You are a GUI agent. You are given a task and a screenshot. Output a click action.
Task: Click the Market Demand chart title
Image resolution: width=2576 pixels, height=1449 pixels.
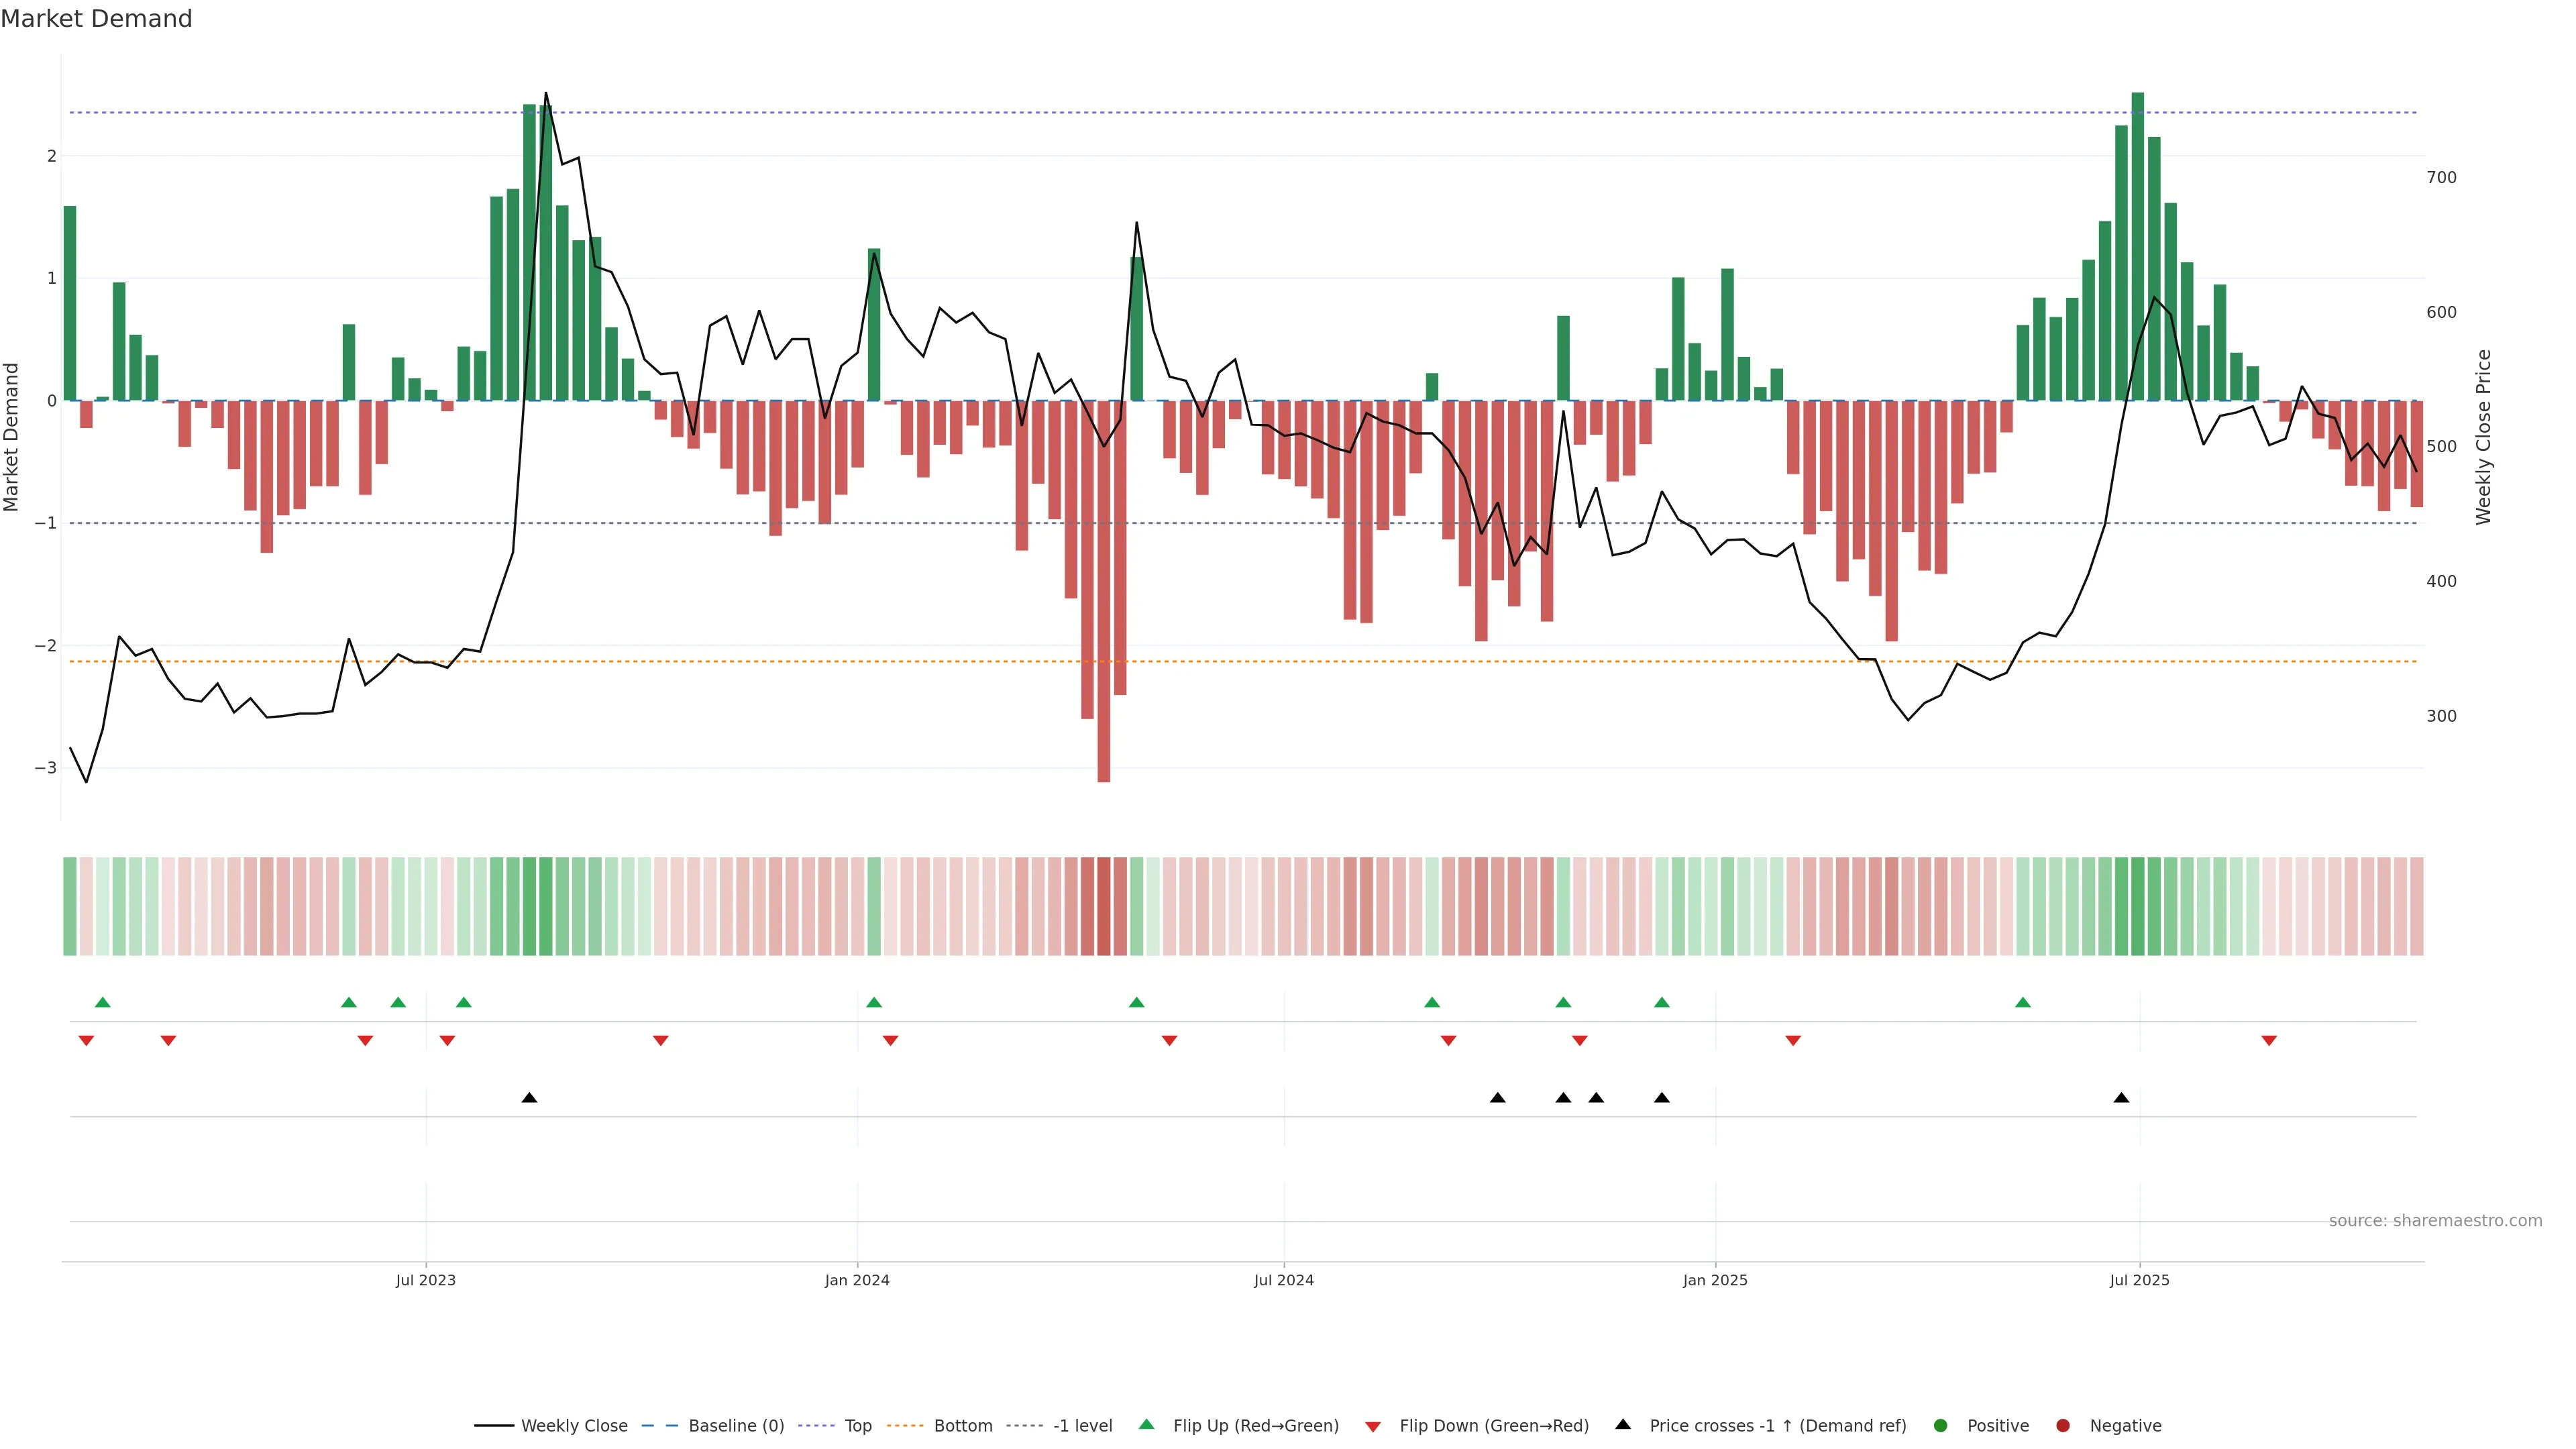point(96,19)
